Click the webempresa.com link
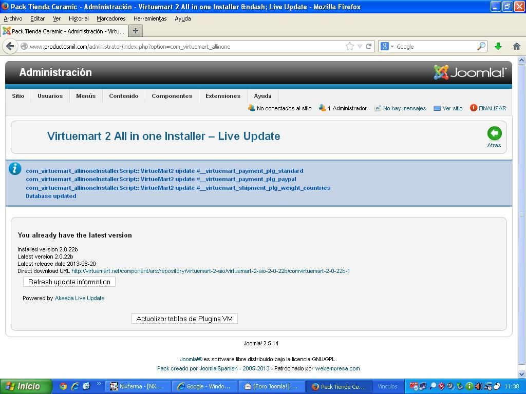This screenshot has height=394, width=526. pyautogui.click(x=337, y=368)
